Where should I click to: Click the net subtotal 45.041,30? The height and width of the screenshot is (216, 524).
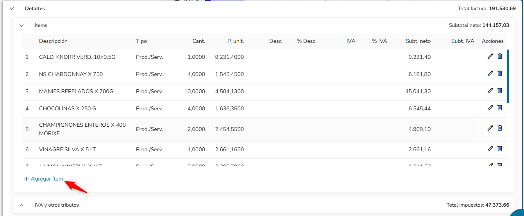click(x=418, y=91)
